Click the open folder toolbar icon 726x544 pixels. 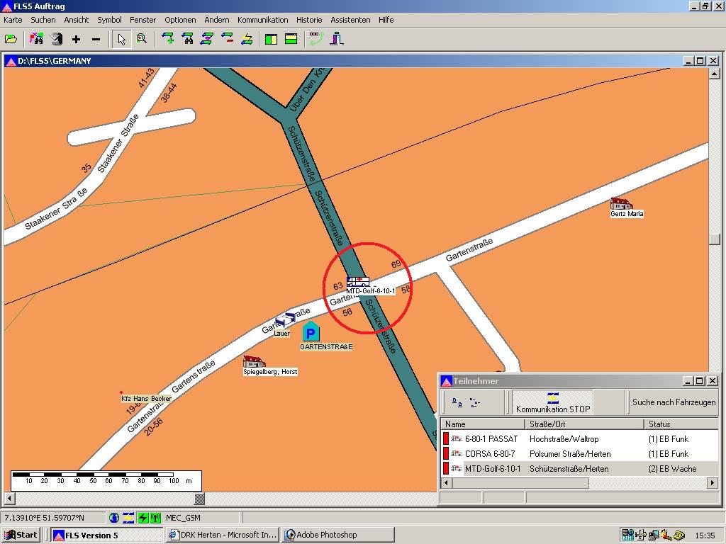11,39
